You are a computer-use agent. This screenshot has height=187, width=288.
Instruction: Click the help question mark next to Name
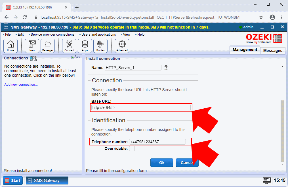[166, 68]
